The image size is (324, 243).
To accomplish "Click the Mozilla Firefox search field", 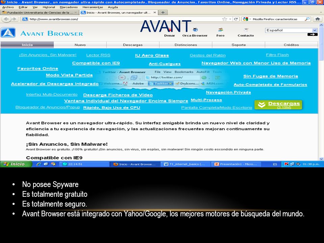I will click(x=276, y=19).
